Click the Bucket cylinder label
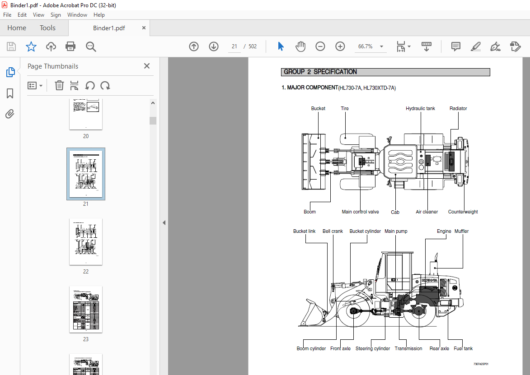 [x=365, y=231]
